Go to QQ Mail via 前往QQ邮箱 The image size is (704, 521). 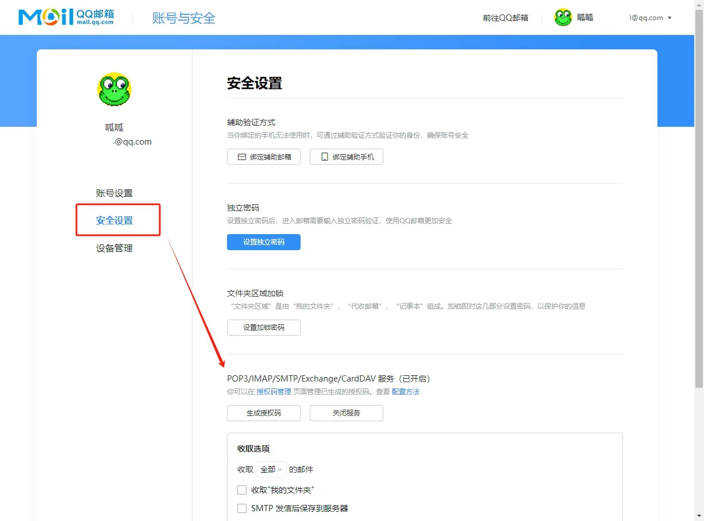[x=506, y=18]
